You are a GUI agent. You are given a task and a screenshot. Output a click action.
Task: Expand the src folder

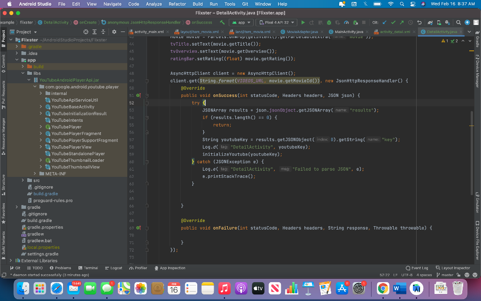click(23, 180)
